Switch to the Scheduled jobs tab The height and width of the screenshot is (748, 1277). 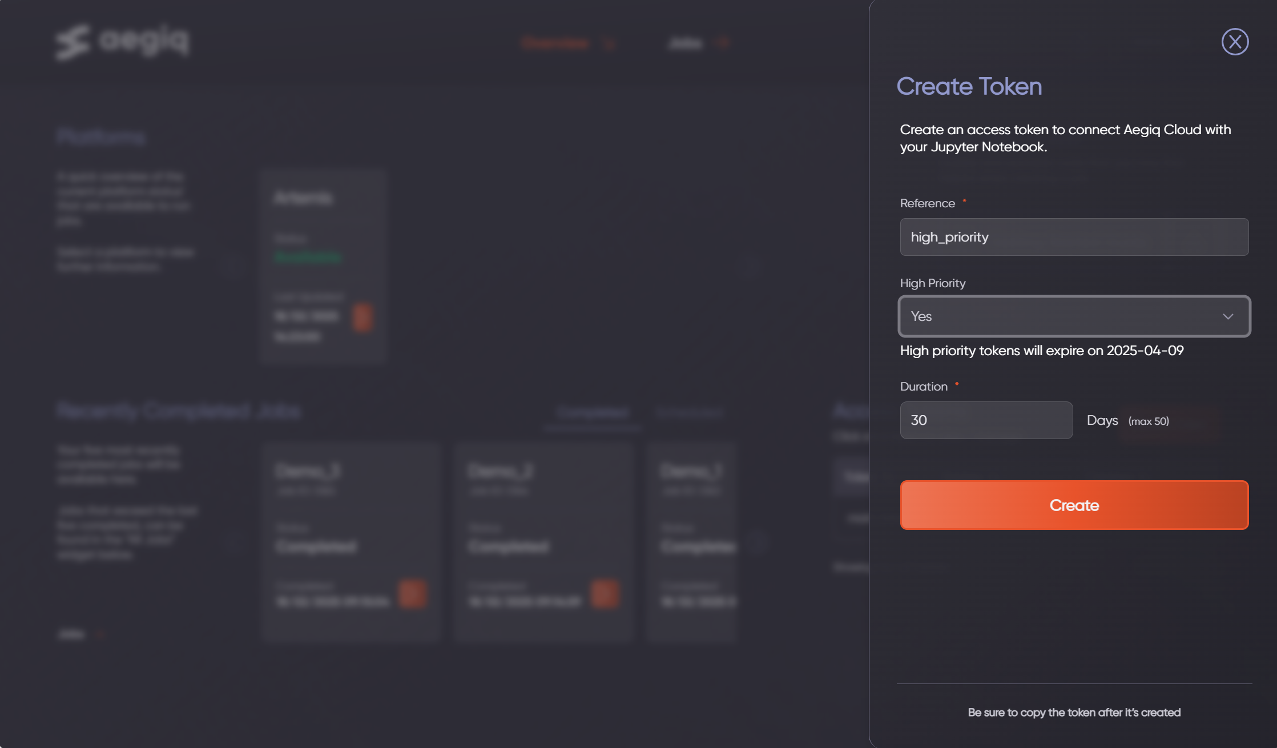[690, 412]
